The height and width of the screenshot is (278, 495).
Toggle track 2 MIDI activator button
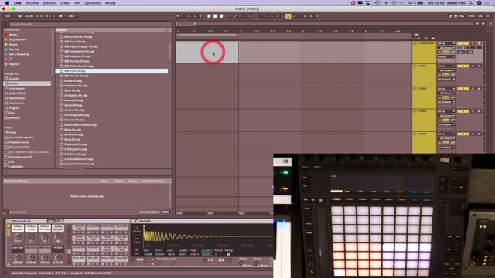[x=463, y=66]
